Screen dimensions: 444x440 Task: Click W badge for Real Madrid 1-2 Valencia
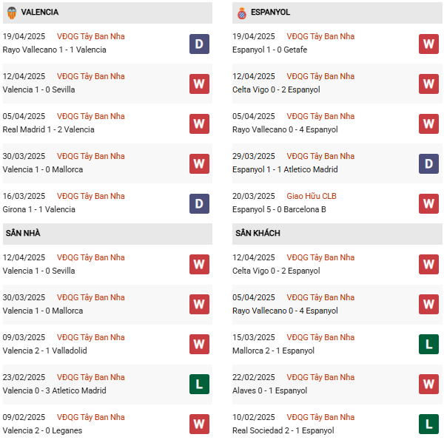tap(199, 123)
